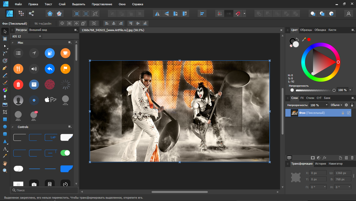356x201 pixels.
Task: Switch to the История tab
Action: click(320, 164)
